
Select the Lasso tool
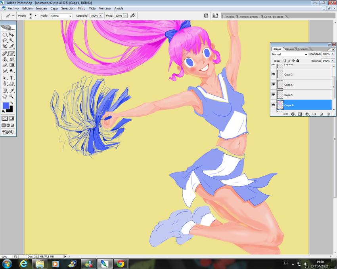pyautogui.click(x=5, y=40)
